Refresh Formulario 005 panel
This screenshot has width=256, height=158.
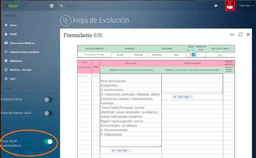click(x=240, y=35)
